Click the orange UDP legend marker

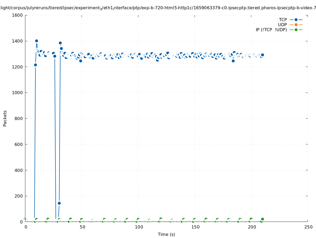click(x=296, y=25)
